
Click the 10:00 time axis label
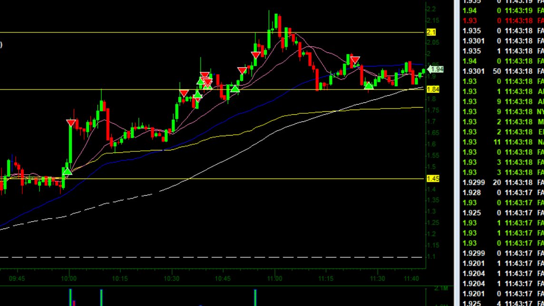tap(68, 278)
